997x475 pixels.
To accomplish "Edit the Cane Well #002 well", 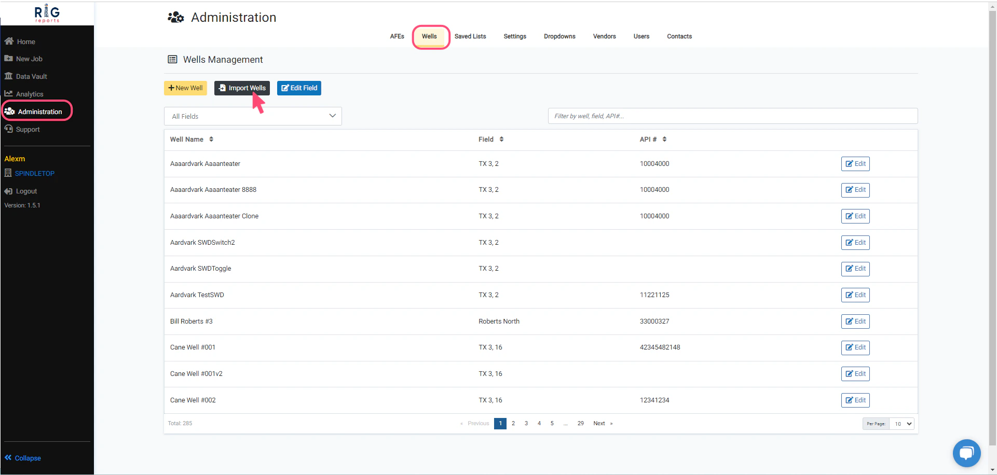I will point(855,400).
